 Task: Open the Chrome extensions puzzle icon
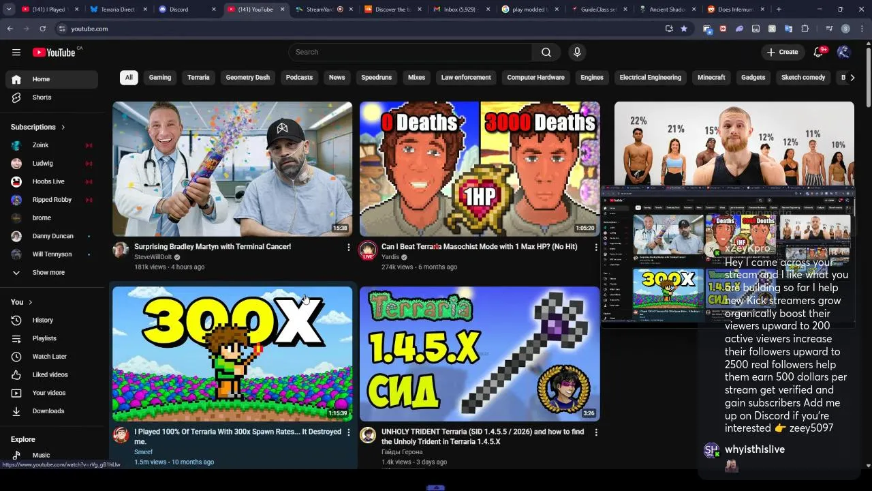805,29
